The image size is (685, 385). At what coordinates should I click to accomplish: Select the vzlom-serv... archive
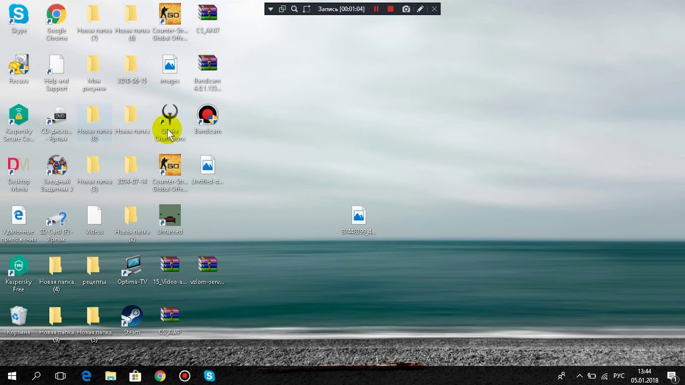point(208,270)
